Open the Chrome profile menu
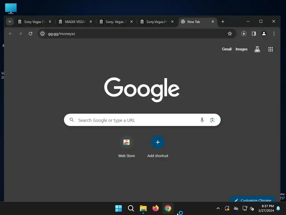Viewport: 286px width, 215px height. [264, 34]
